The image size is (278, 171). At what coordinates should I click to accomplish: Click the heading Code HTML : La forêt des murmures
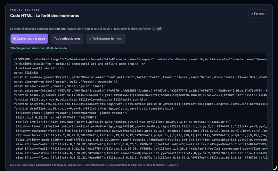44,16
